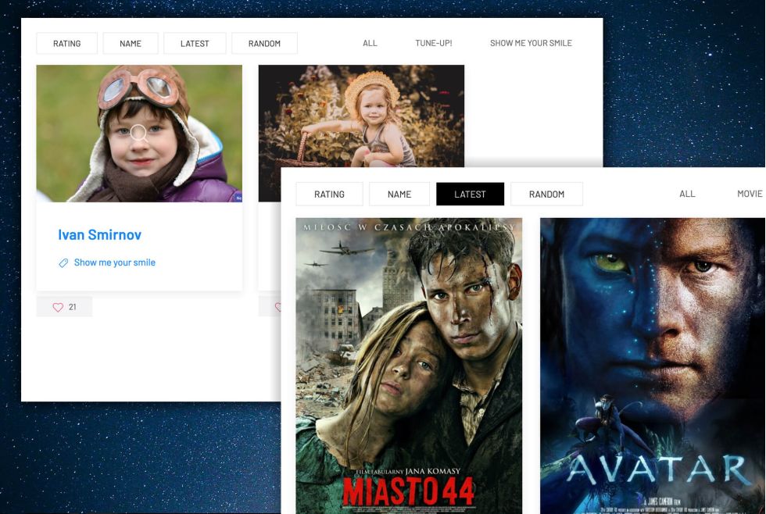Open the Miasto 44 movie poster
The image size is (766, 514).
coord(409,366)
